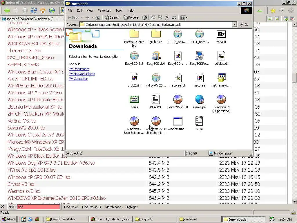Open the Views dropdown button
The image size is (297, 223).
[184, 18]
